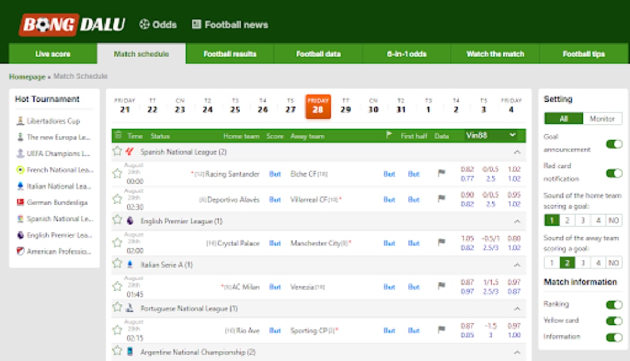630x361 pixels.
Task: Select NO for away team goal sound
Action: (614, 262)
